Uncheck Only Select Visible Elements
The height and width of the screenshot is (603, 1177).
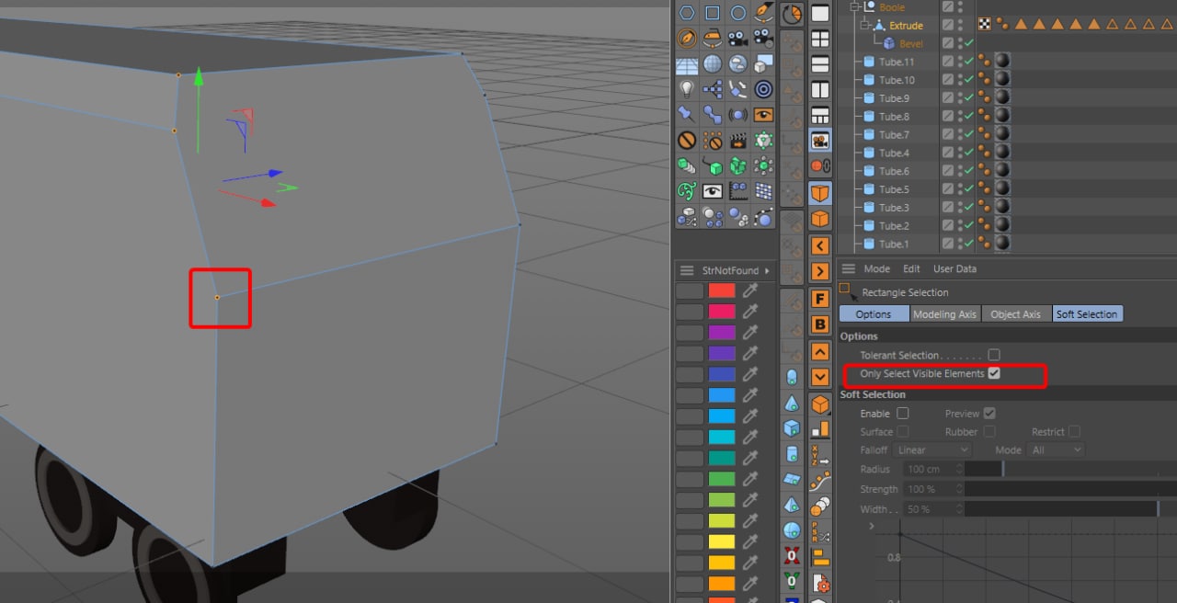coord(994,373)
